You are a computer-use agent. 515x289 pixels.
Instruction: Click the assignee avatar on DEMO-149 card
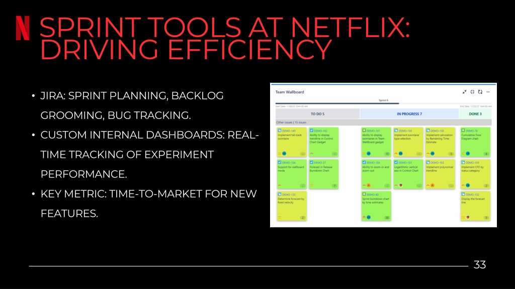click(285, 154)
